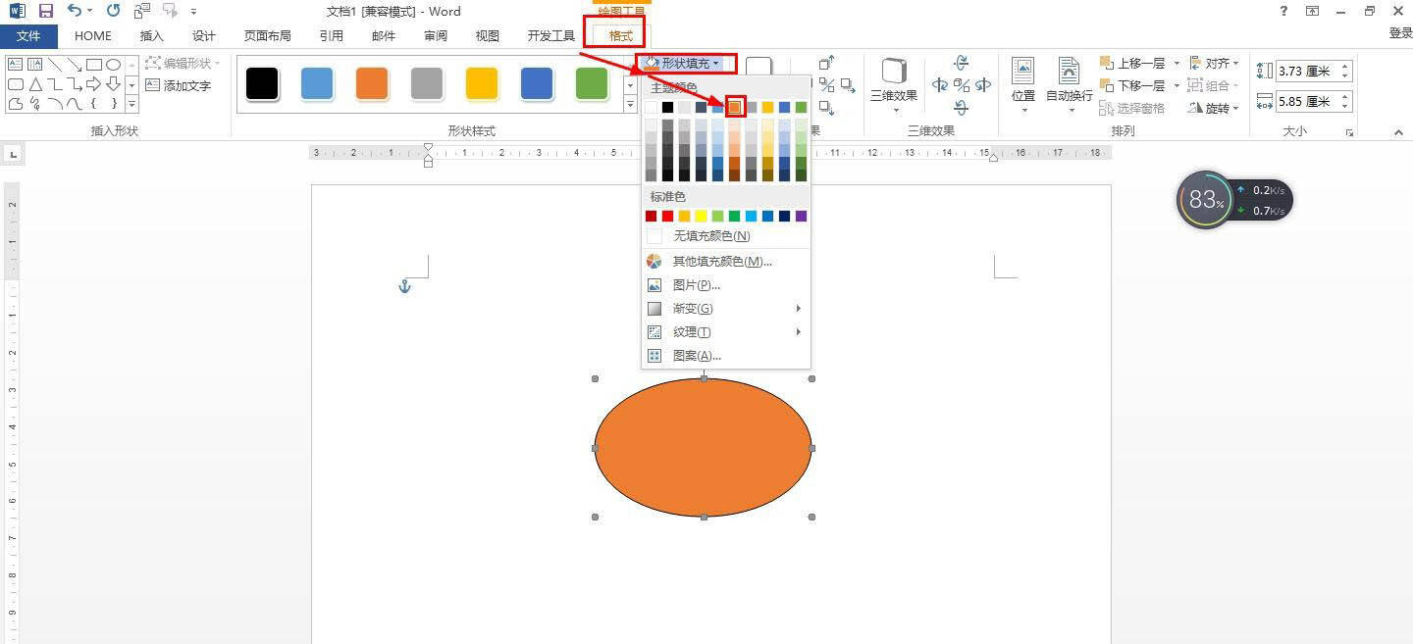Open the File (文件) tab
The image size is (1413, 644).
[x=28, y=36]
